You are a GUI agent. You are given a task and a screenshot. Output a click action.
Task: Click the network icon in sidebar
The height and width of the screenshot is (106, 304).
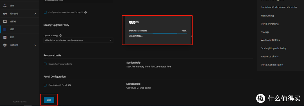click(5, 6)
